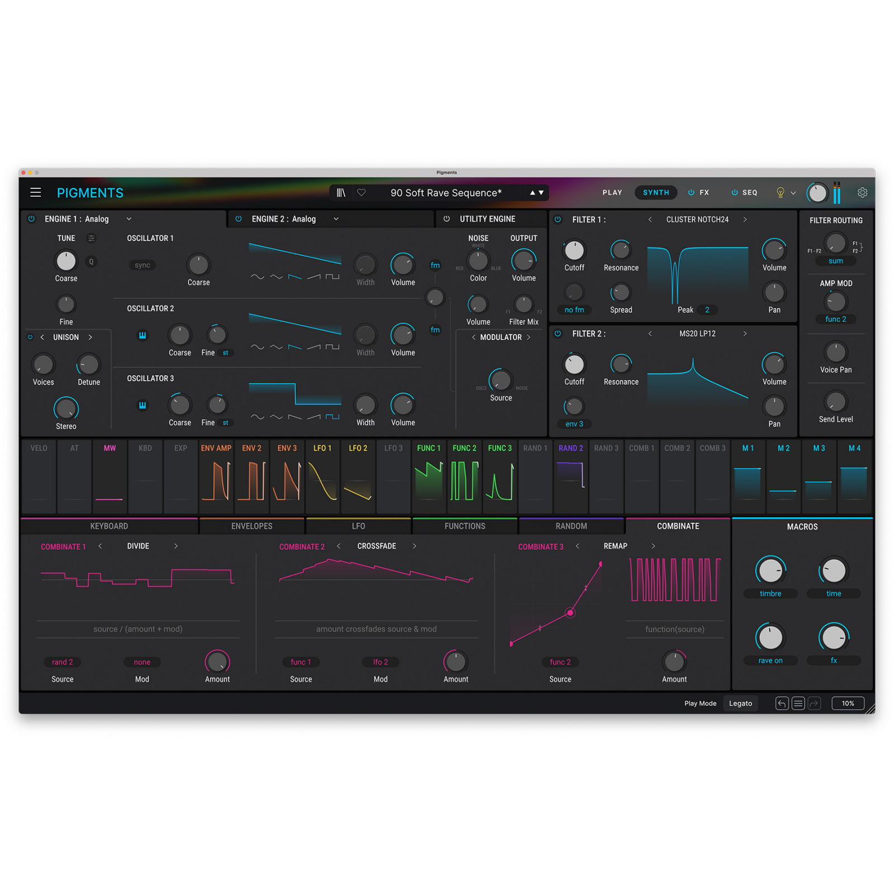Switch to the Functions tab

[x=465, y=526]
